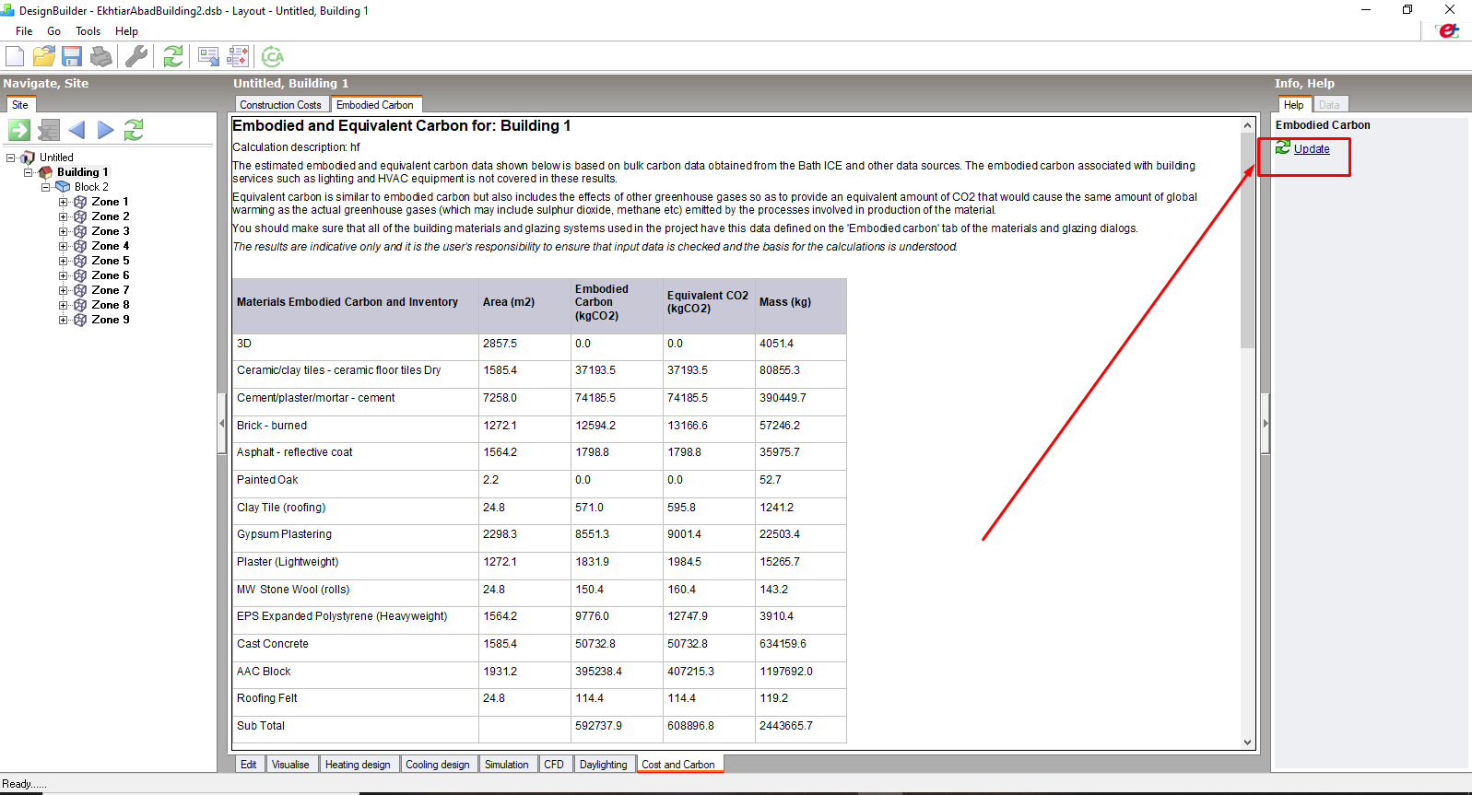Click the New file toolbar icon
The height and width of the screenshot is (795, 1472).
pyautogui.click(x=15, y=57)
